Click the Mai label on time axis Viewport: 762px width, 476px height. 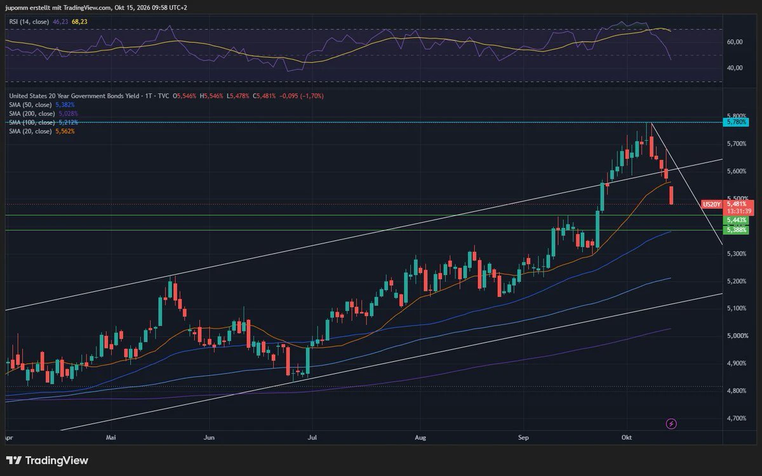[112, 438]
